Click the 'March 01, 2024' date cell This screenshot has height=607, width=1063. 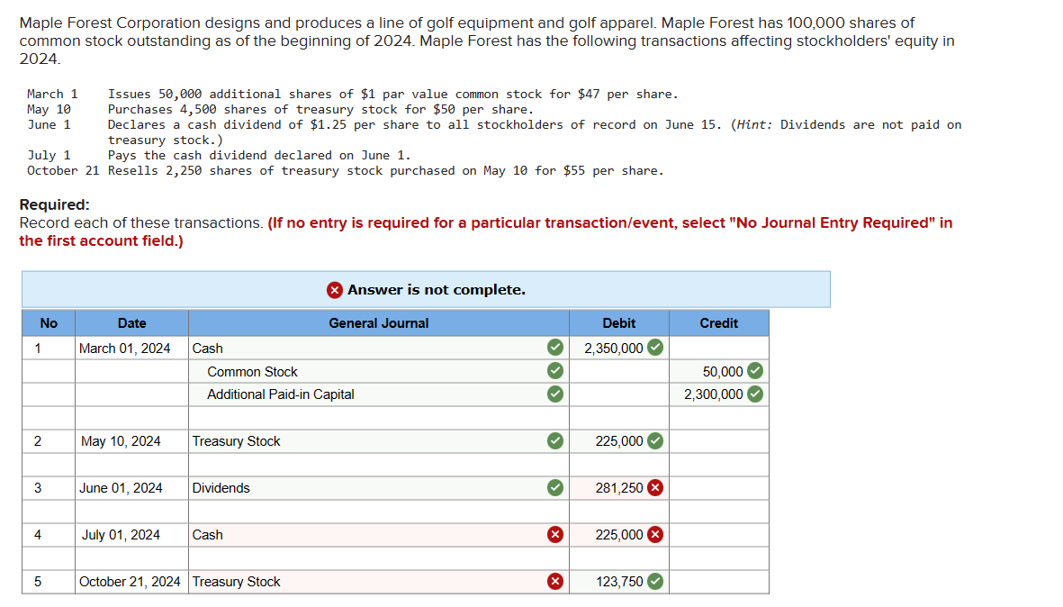pyautogui.click(x=131, y=348)
